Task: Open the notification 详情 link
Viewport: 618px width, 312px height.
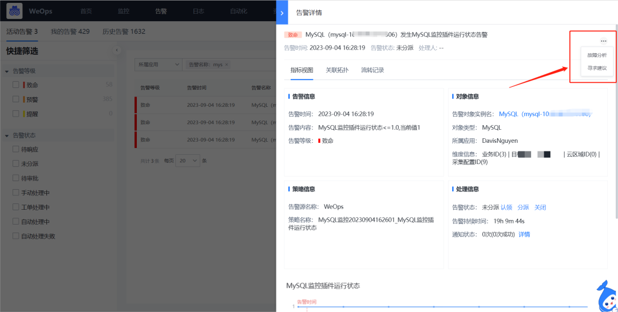Action: tap(524, 234)
